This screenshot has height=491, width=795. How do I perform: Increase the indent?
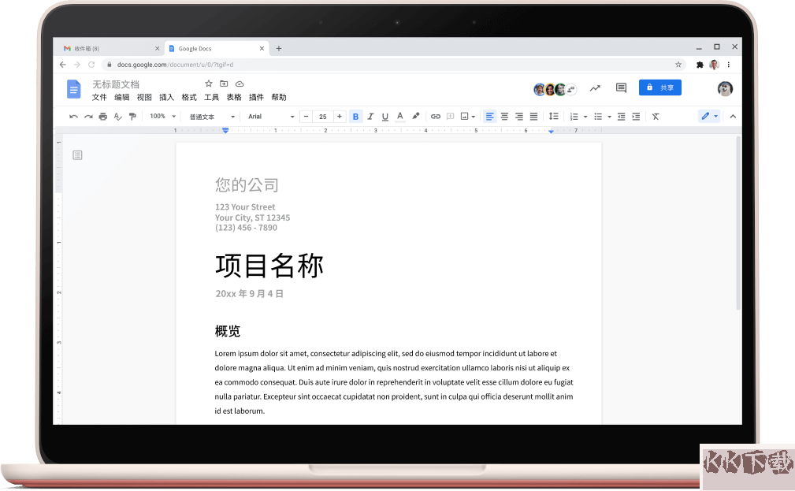[636, 117]
